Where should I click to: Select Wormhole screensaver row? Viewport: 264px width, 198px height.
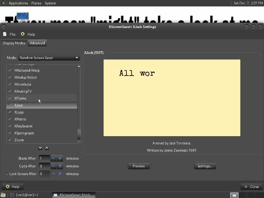[x=42, y=84]
